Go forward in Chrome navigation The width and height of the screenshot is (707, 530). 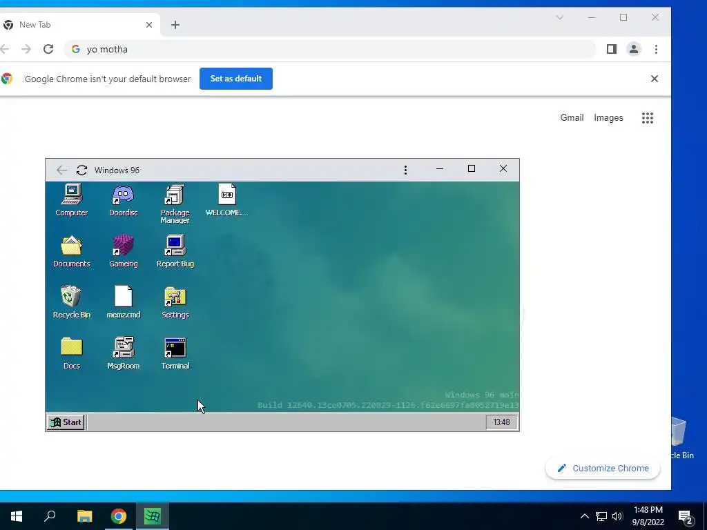click(x=26, y=49)
